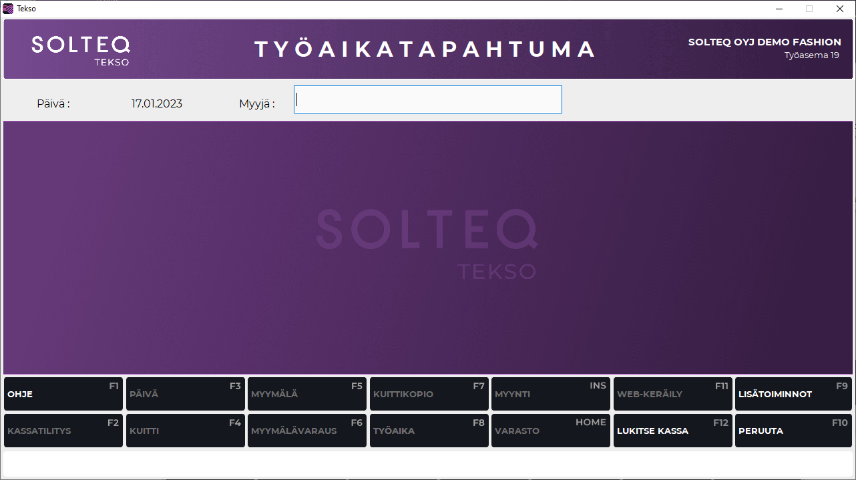Start a KASSATILITYS cash settlement
Viewport: 856px width, 480px height.
pos(63,431)
